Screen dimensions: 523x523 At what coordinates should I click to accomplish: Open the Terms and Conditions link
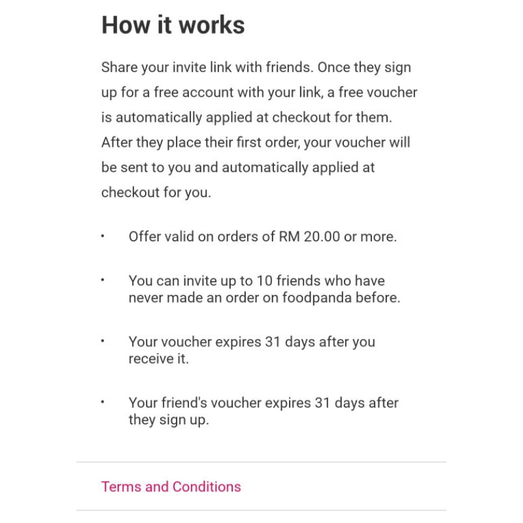(171, 486)
